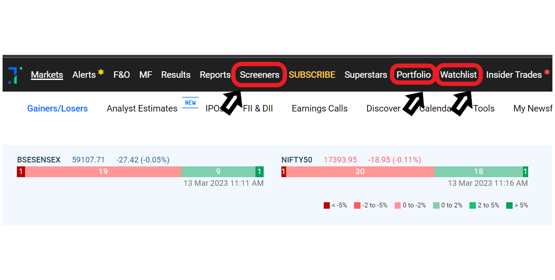Click the -2 to -5% legend swatch
Screen dimensions: 555x280
357,205
